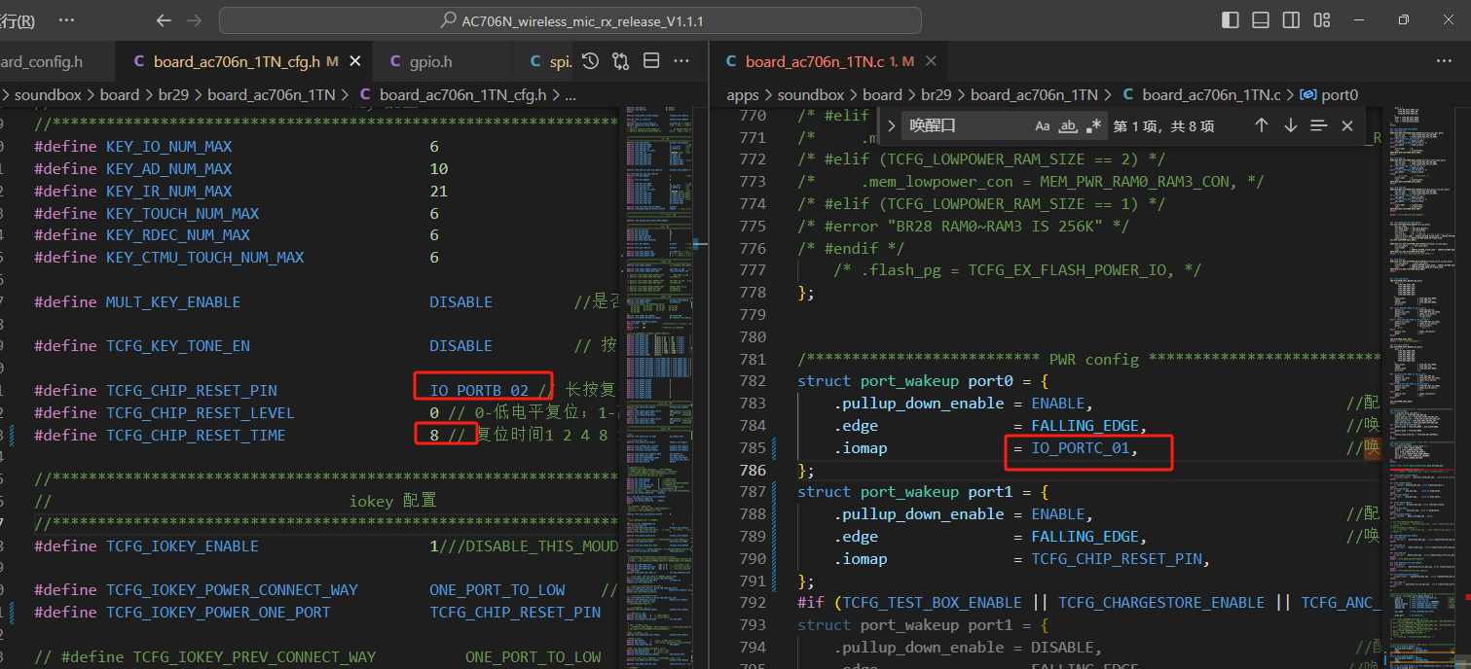Close the board_ac706n_1TN.c tab
This screenshot has width=1471, height=669.
point(931,61)
